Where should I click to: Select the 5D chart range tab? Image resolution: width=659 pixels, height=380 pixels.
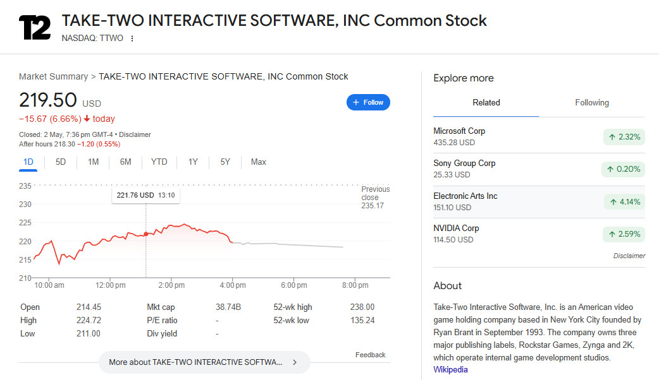point(61,162)
